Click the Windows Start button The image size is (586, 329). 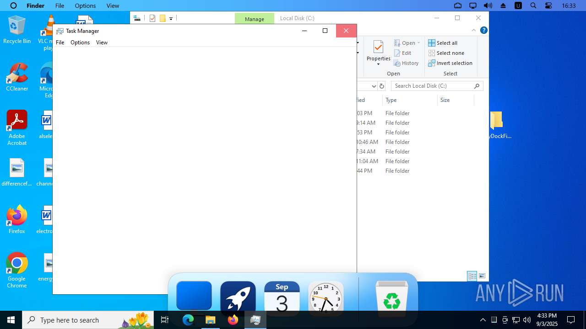click(11, 320)
